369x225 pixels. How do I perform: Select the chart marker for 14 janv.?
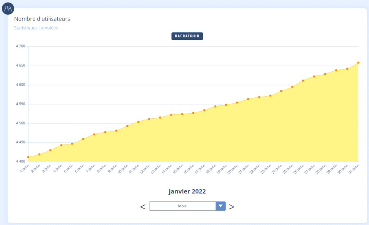pyautogui.click(x=171, y=115)
